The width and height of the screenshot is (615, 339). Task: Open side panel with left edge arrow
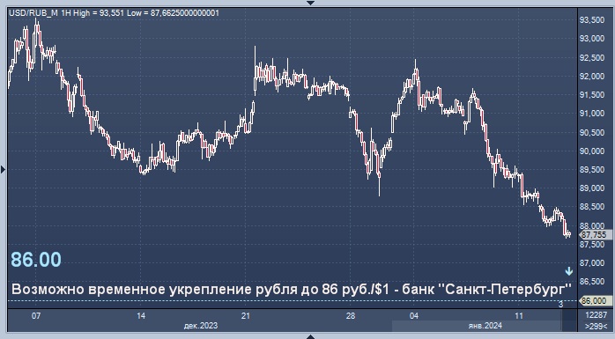coord(4,169)
